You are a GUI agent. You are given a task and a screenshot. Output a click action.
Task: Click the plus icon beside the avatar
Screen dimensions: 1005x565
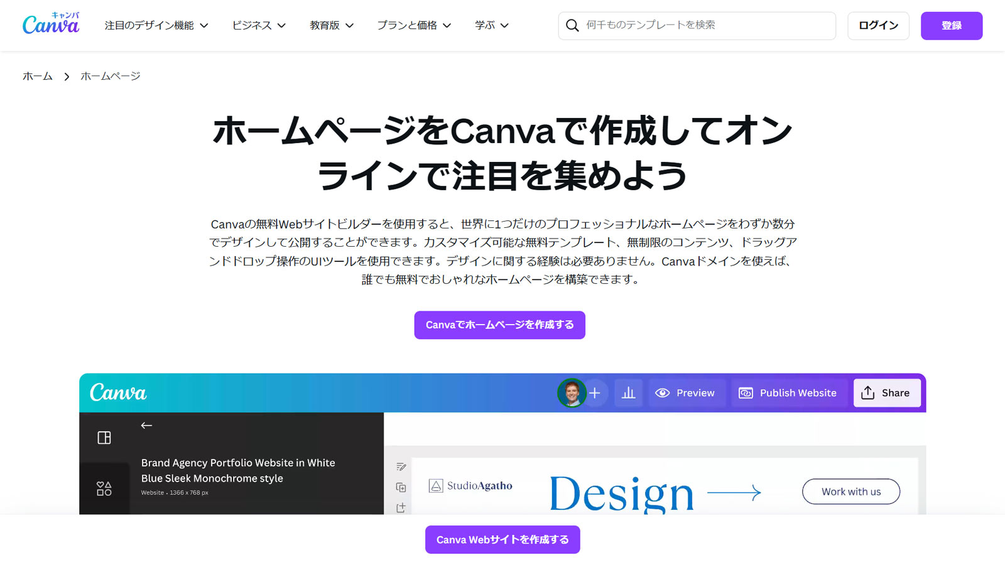pos(595,393)
